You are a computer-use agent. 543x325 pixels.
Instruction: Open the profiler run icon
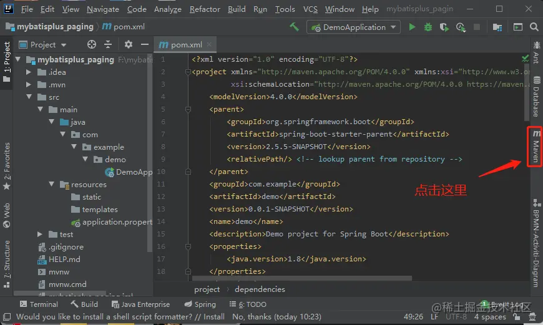(461, 27)
